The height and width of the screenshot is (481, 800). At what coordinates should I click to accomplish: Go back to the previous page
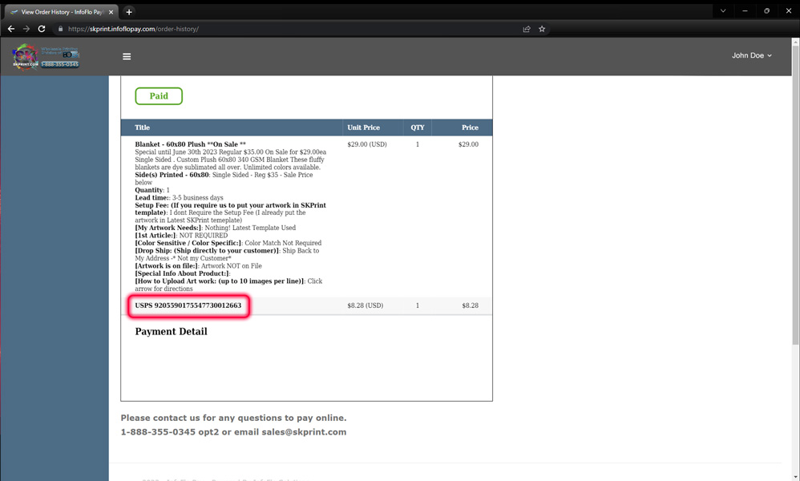tap(11, 29)
